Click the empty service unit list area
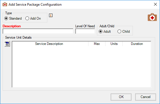Image resolution: width=160 pixels, height=104 pixels. (82, 66)
